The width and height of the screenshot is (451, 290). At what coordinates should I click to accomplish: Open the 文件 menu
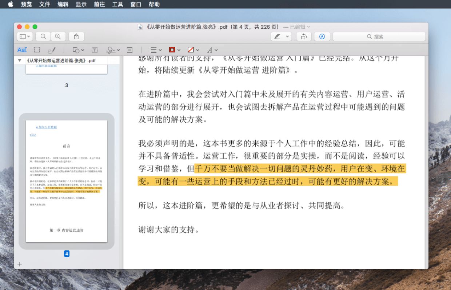coord(44,4)
